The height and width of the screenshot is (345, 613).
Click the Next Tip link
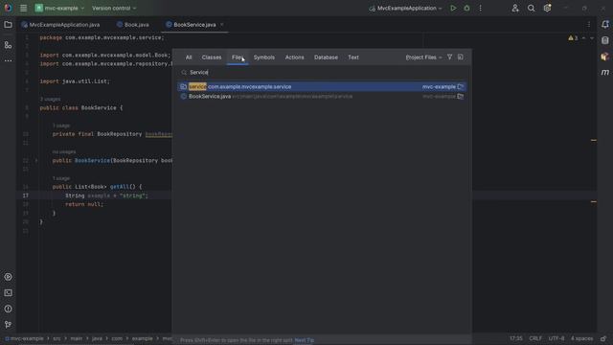(x=305, y=340)
